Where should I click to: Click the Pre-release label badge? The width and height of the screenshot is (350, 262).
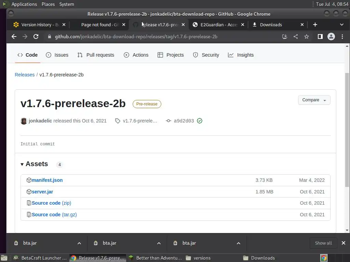[x=147, y=104]
